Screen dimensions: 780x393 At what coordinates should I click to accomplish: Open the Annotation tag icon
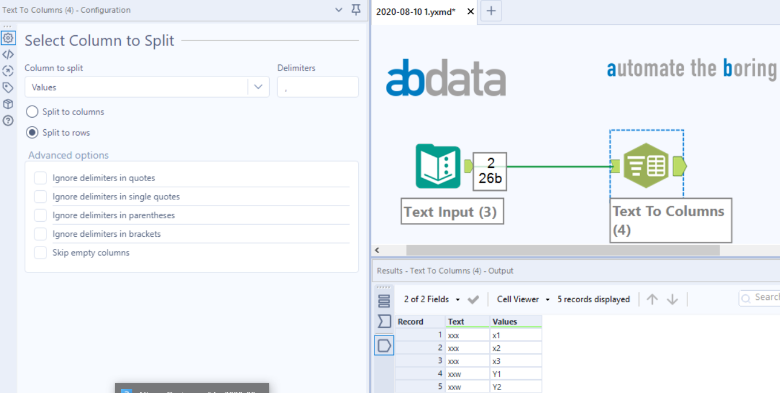(8, 87)
